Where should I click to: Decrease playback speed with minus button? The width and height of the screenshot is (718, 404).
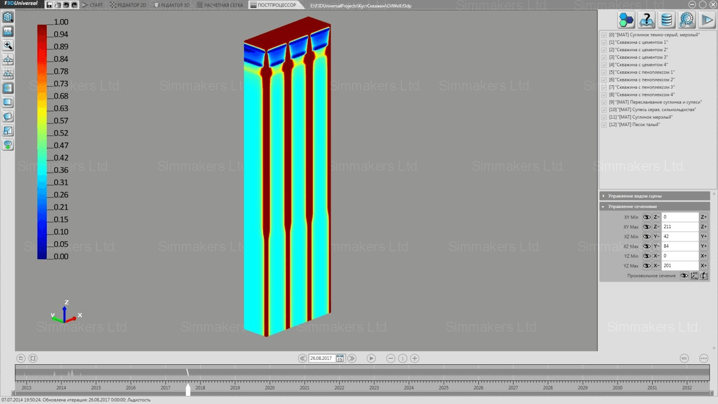[x=391, y=358]
